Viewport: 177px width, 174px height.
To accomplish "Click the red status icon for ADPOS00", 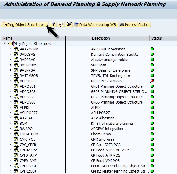I will pos(152,81).
